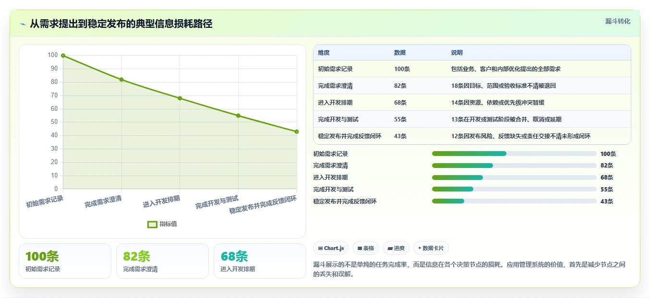This screenshot has height=298, width=650.
Task: Click the 初始需求记录 progress bar
Action: click(514, 154)
